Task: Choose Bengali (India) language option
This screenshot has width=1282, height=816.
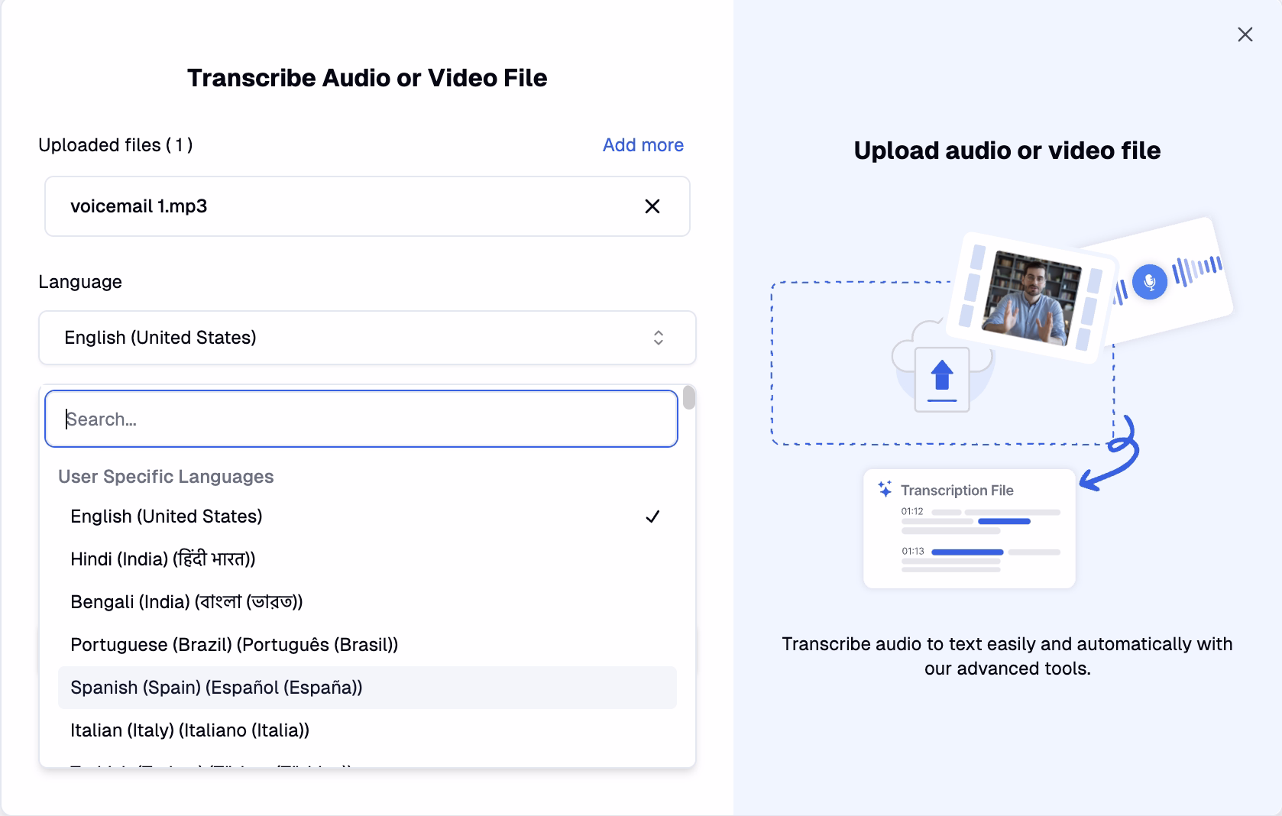Action: [x=367, y=602]
